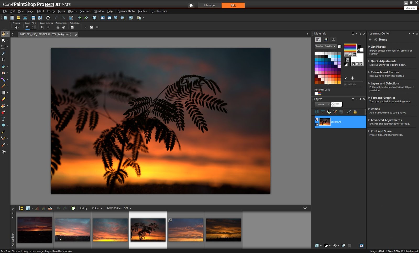Select the Link layers icon in Layers panel
Screen dimensions: 419x253
coord(349,112)
